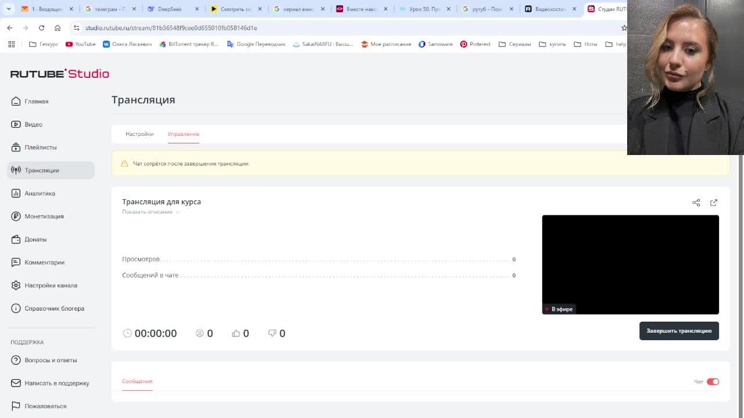Click the home button in browser toolbar

coord(58,28)
